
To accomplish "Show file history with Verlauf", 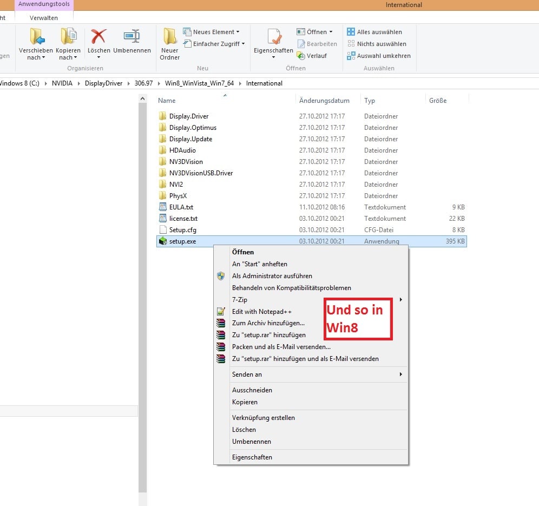I will (312, 56).
